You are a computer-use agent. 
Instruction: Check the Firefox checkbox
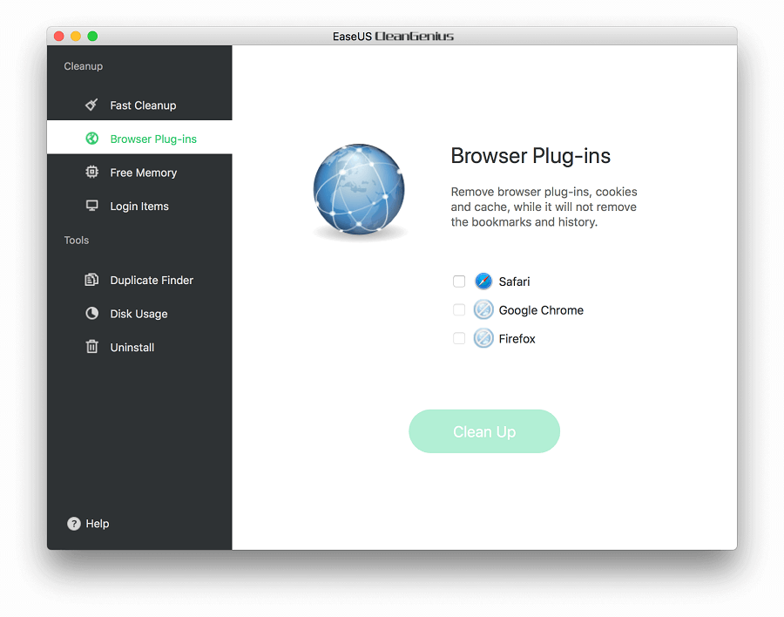pos(459,338)
